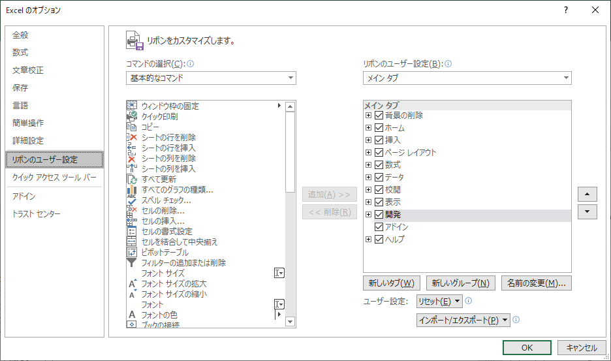Toggle the 開発 tab checkbox
Screen dimensions: 611x361
(x=379, y=214)
